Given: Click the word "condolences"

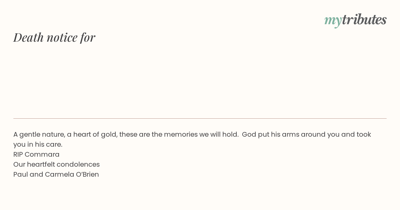Looking at the screenshot, I should [x=78, y=164].
